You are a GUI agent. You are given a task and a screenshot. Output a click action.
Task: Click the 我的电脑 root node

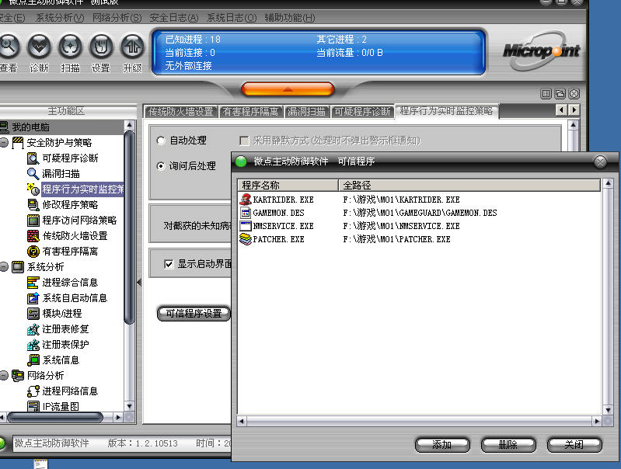pos(26,127)
